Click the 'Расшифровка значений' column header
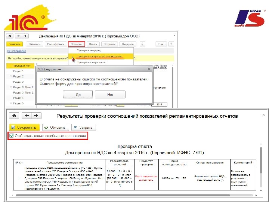269x202 pixels. point(120,162)
